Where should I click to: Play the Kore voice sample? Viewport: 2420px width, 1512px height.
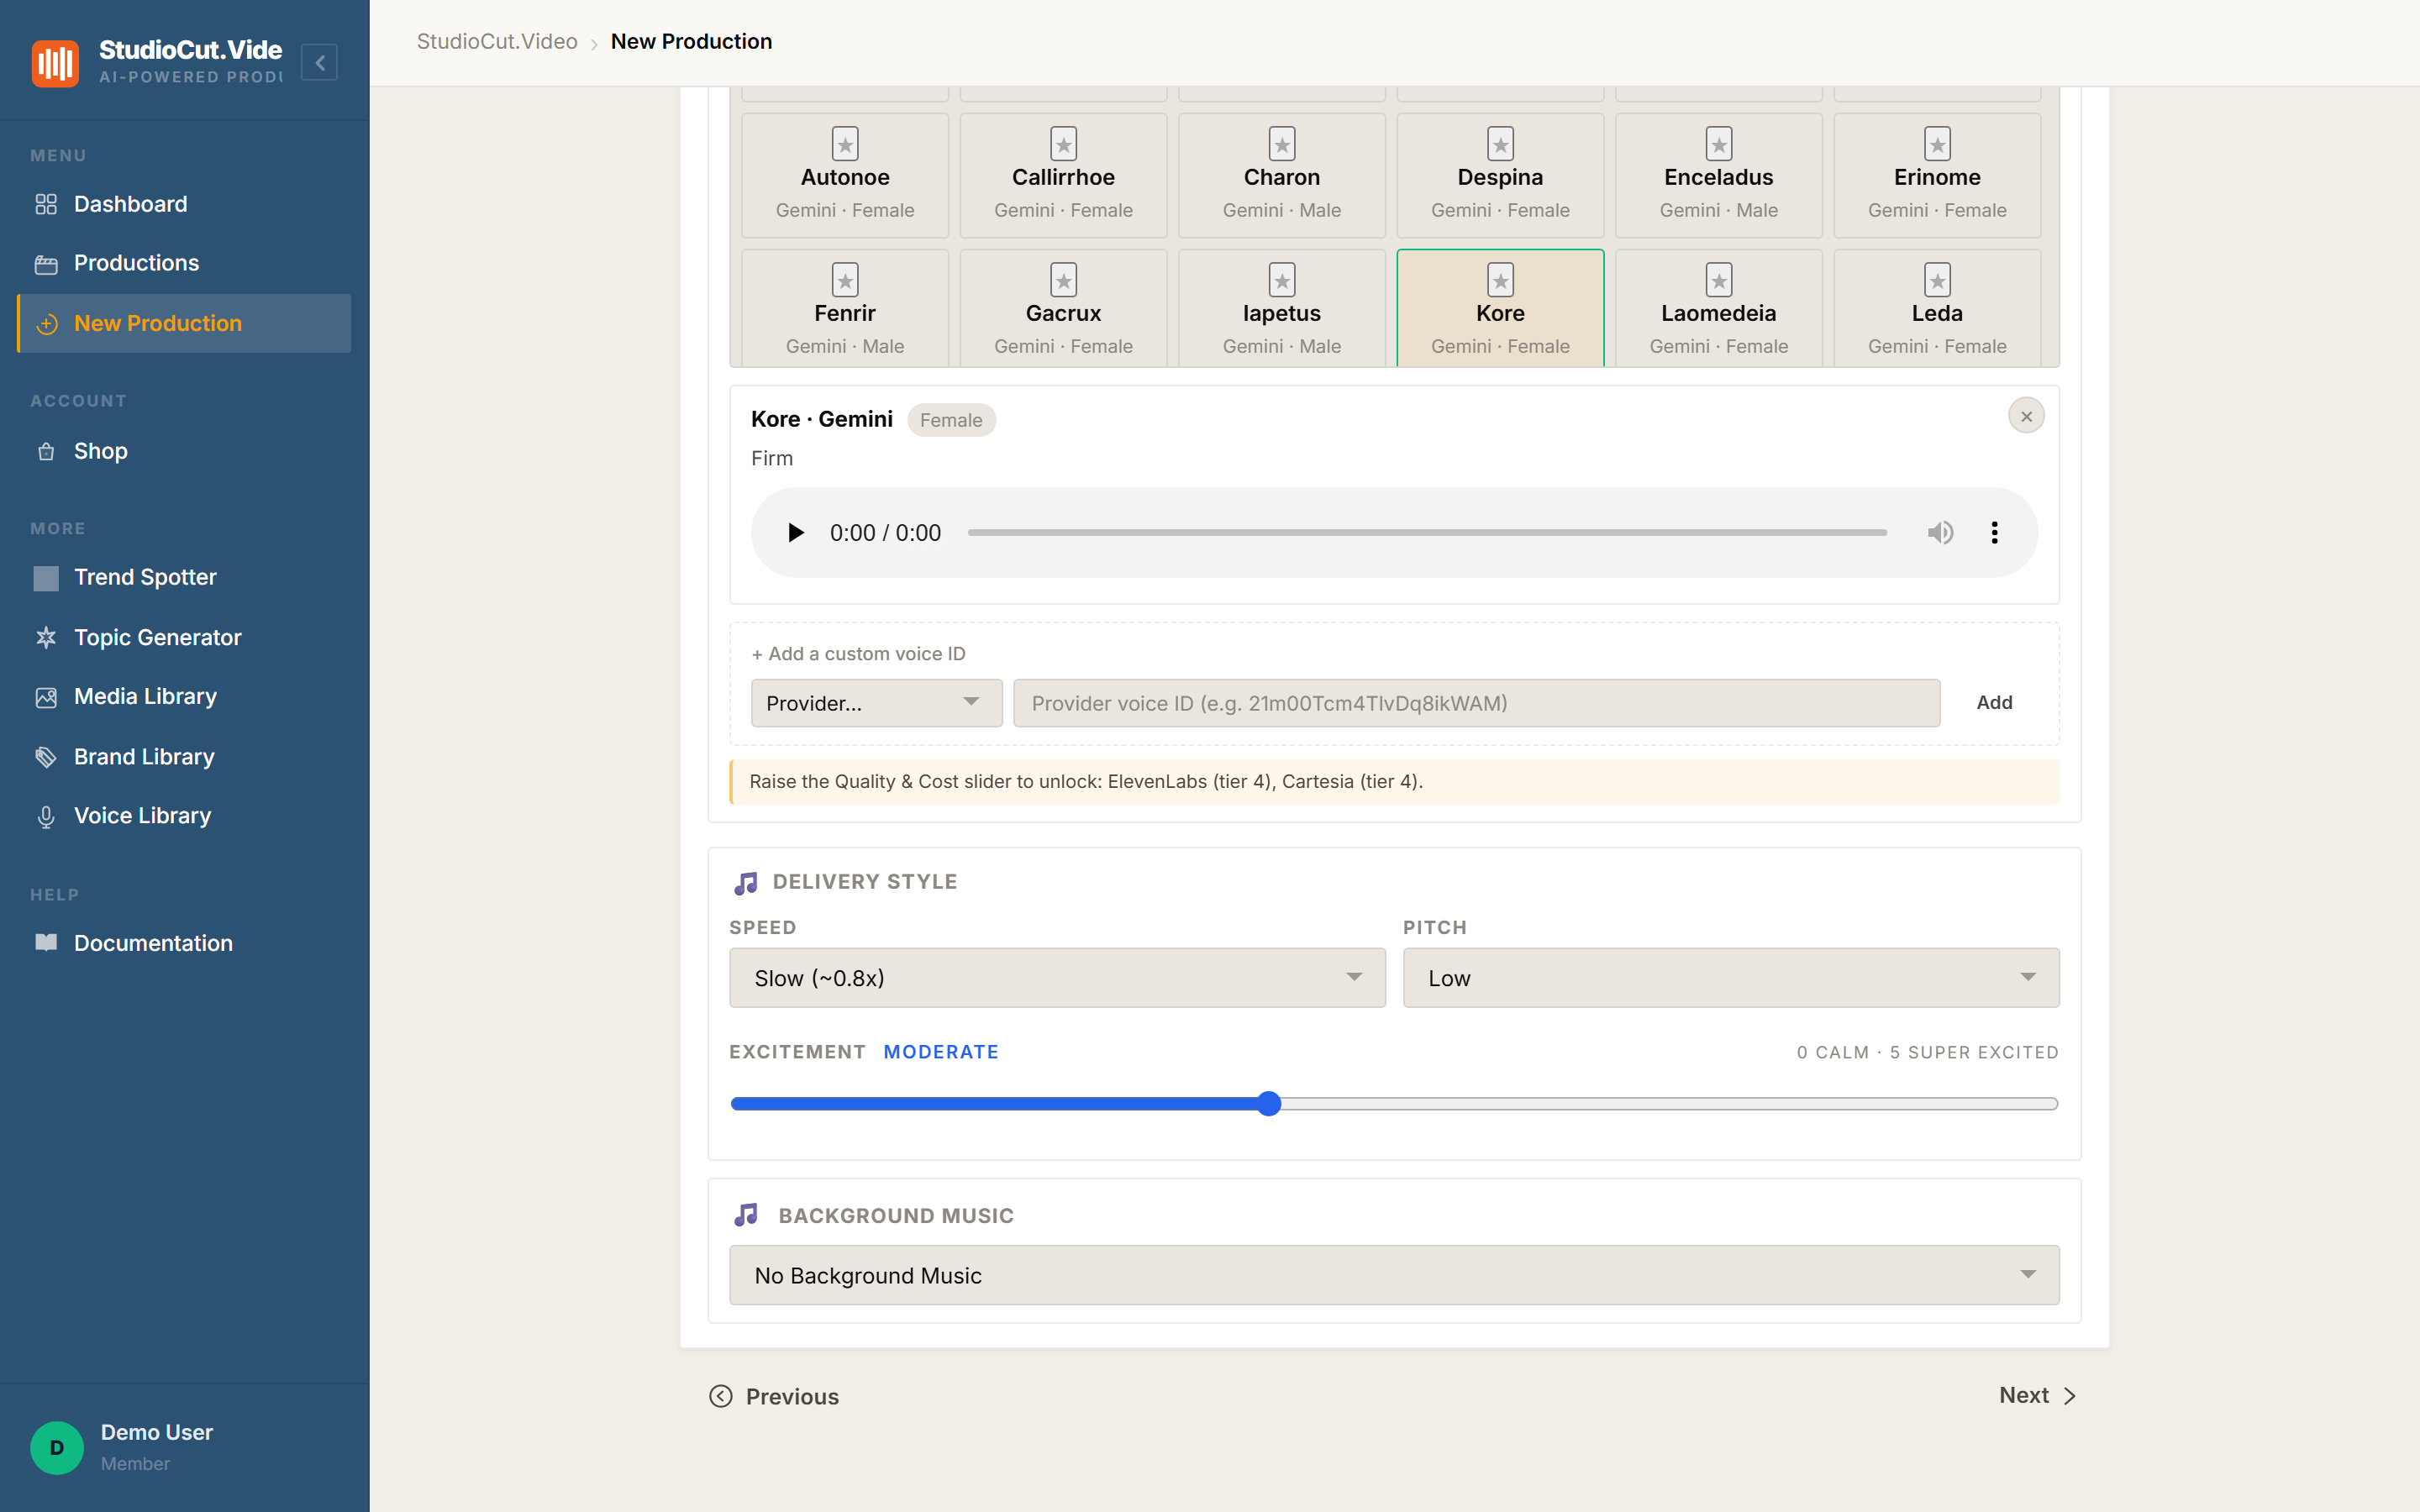795,533
